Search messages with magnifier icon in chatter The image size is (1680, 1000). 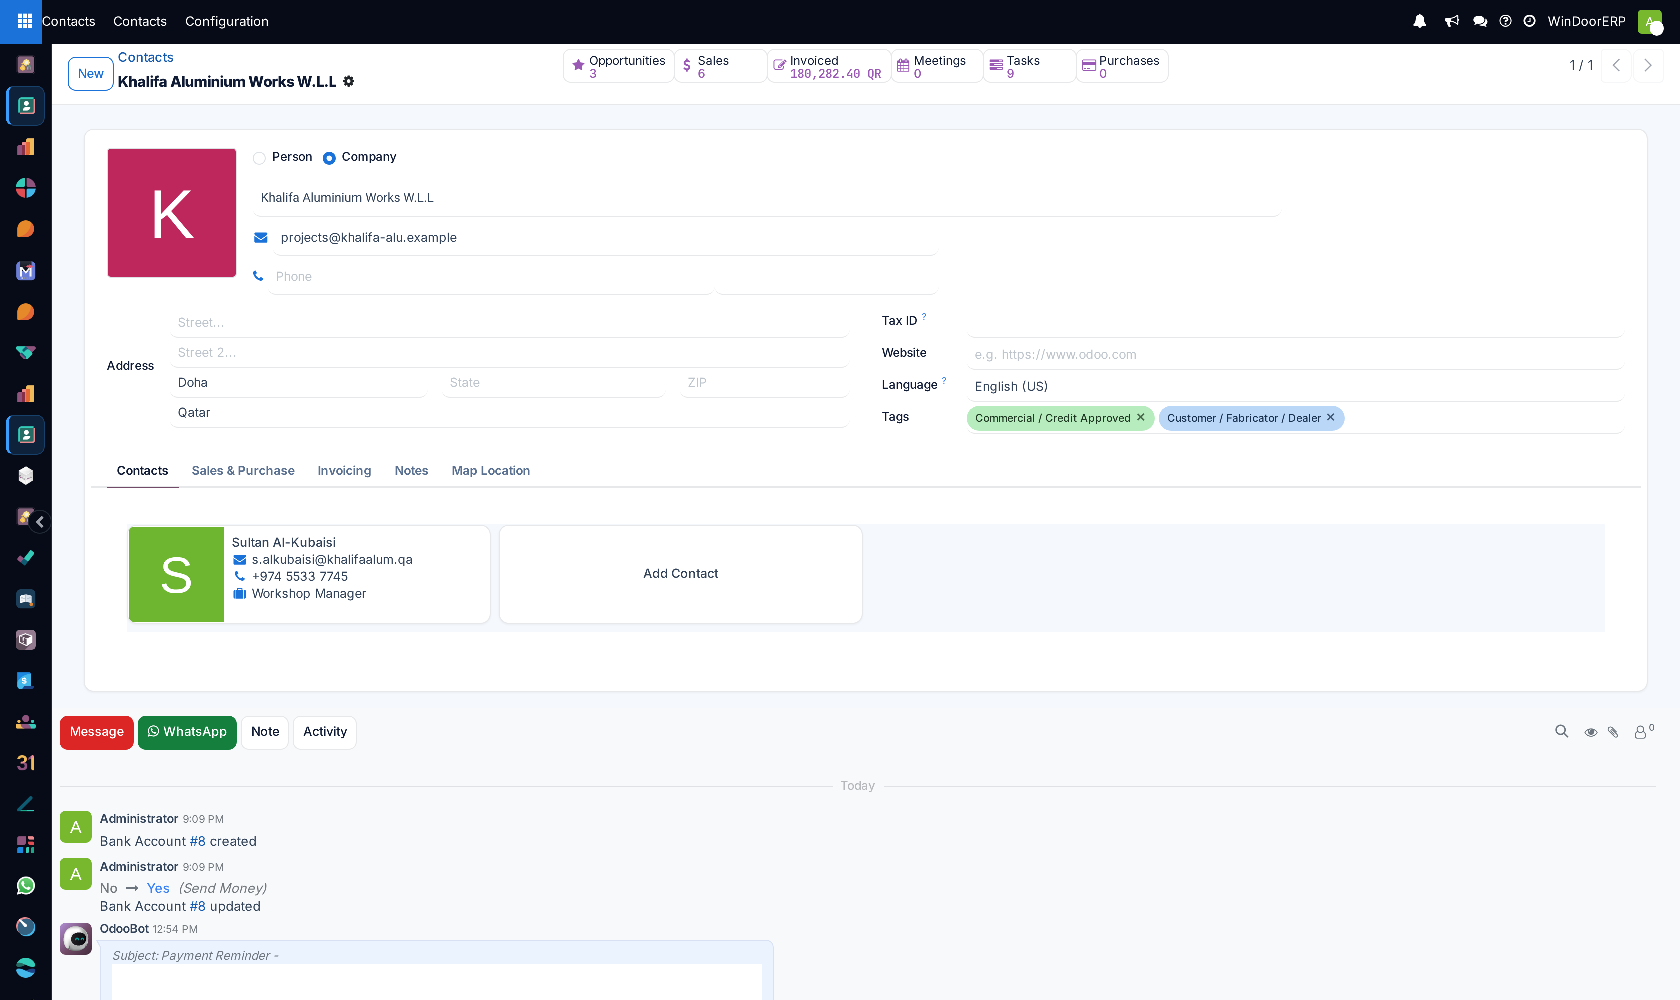[x=1561, y=732]
